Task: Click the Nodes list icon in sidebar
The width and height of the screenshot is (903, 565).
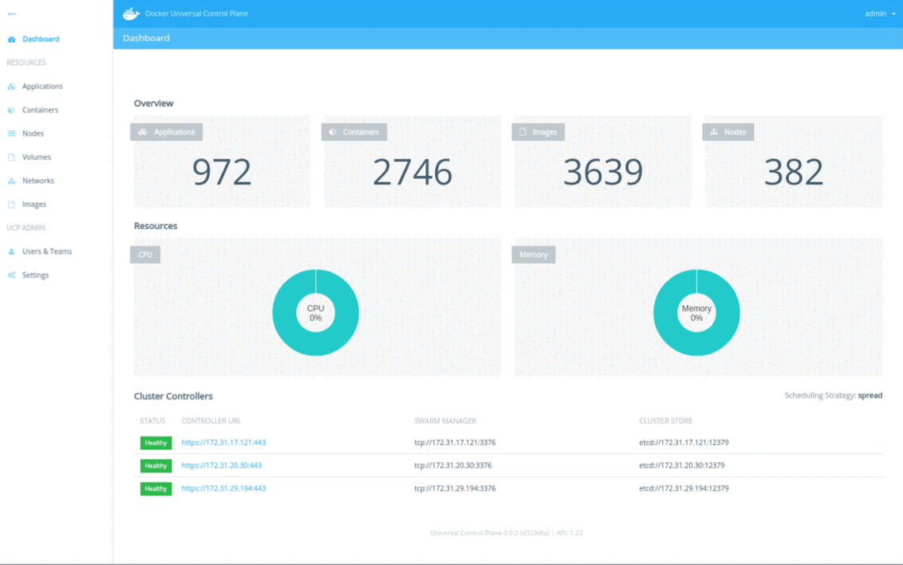Action: 11,134
